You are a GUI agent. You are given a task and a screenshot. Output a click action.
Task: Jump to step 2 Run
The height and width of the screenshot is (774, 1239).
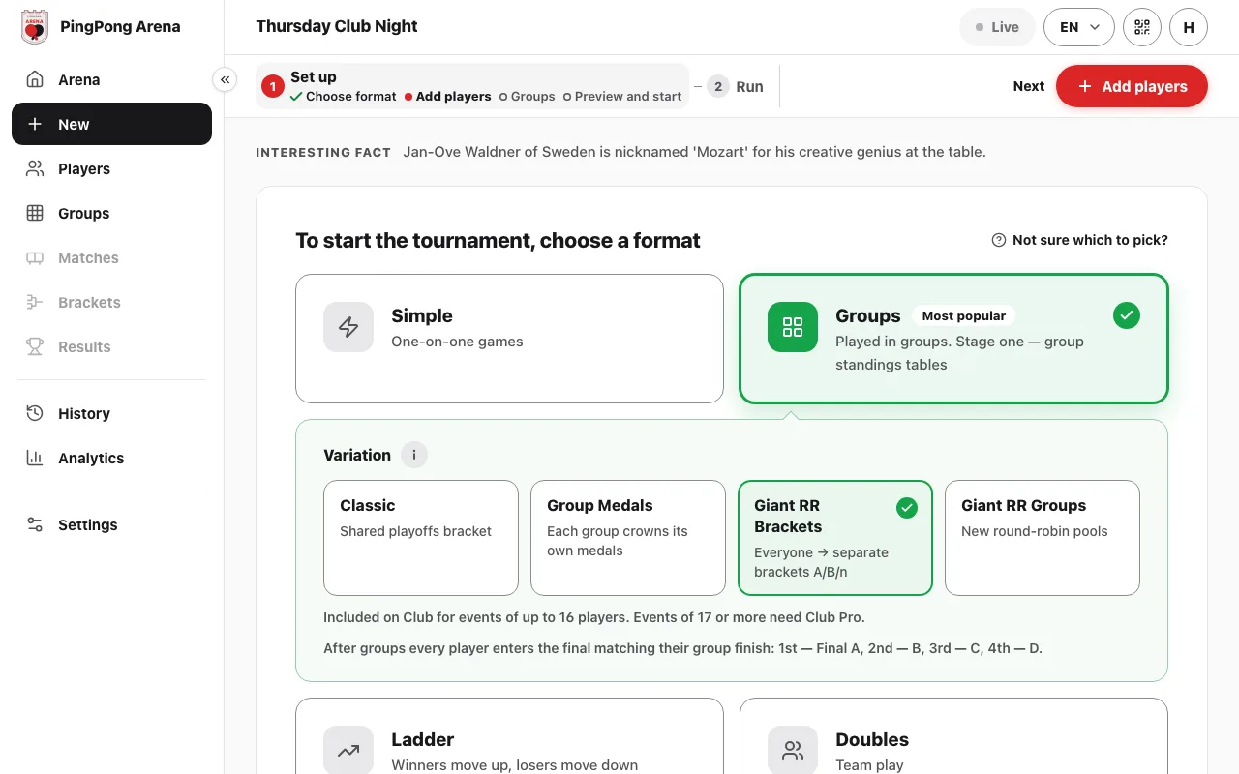[x=736, y=86]
